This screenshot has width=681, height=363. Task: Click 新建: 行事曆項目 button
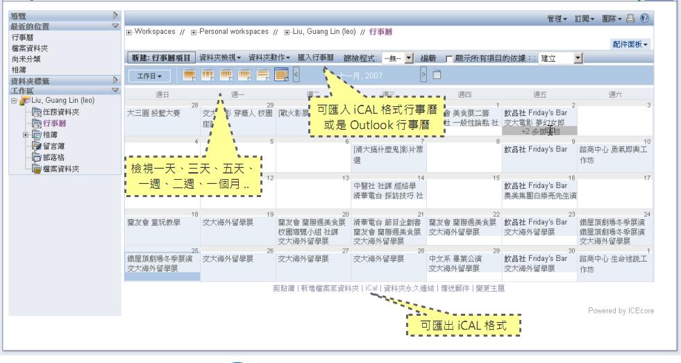click(x=161, y=58)
